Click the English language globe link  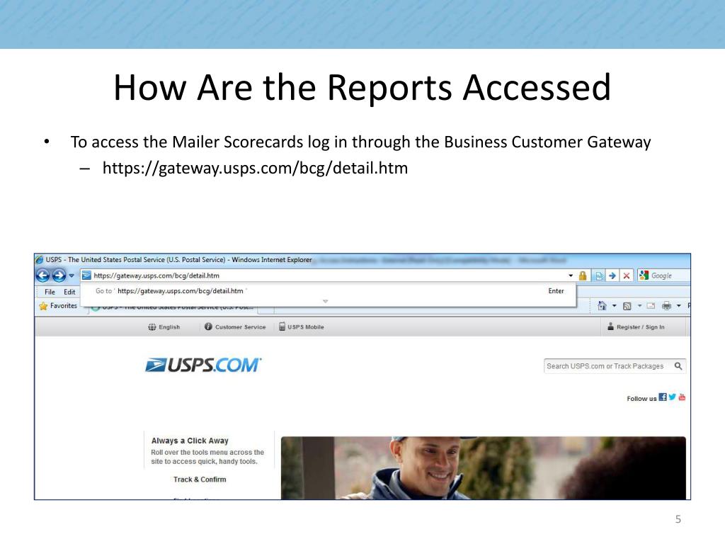(164, 327)
